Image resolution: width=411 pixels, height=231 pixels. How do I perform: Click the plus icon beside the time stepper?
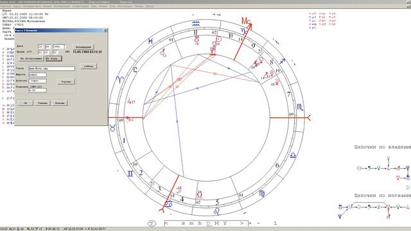pos(250,223)
